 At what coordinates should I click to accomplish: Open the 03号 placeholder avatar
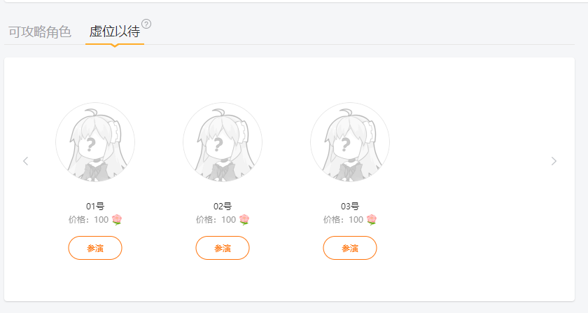pos(350,142)
